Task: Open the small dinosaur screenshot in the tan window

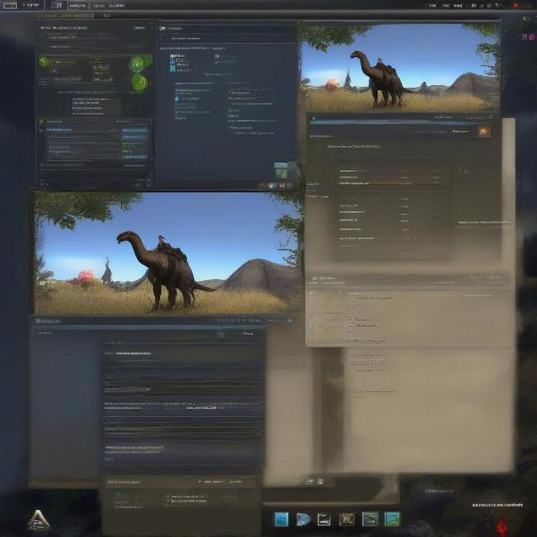Action: 400,68
